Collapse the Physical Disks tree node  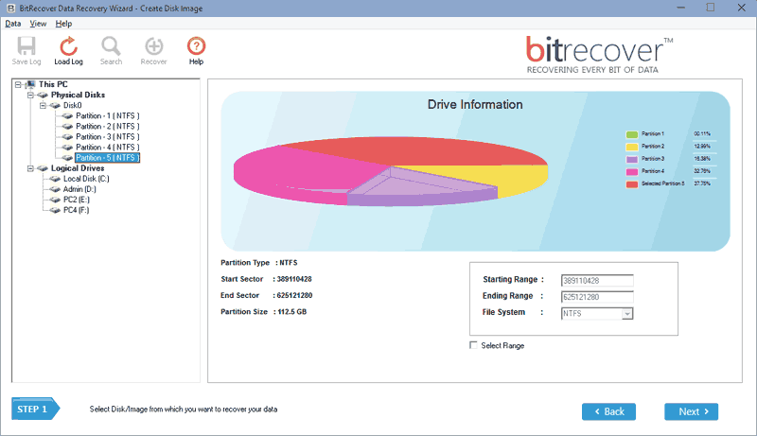coord(30,95)
